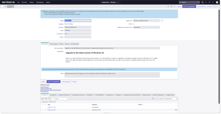
Task: Switch to the Portal Settings tab
Action: [x=74, y=44]
